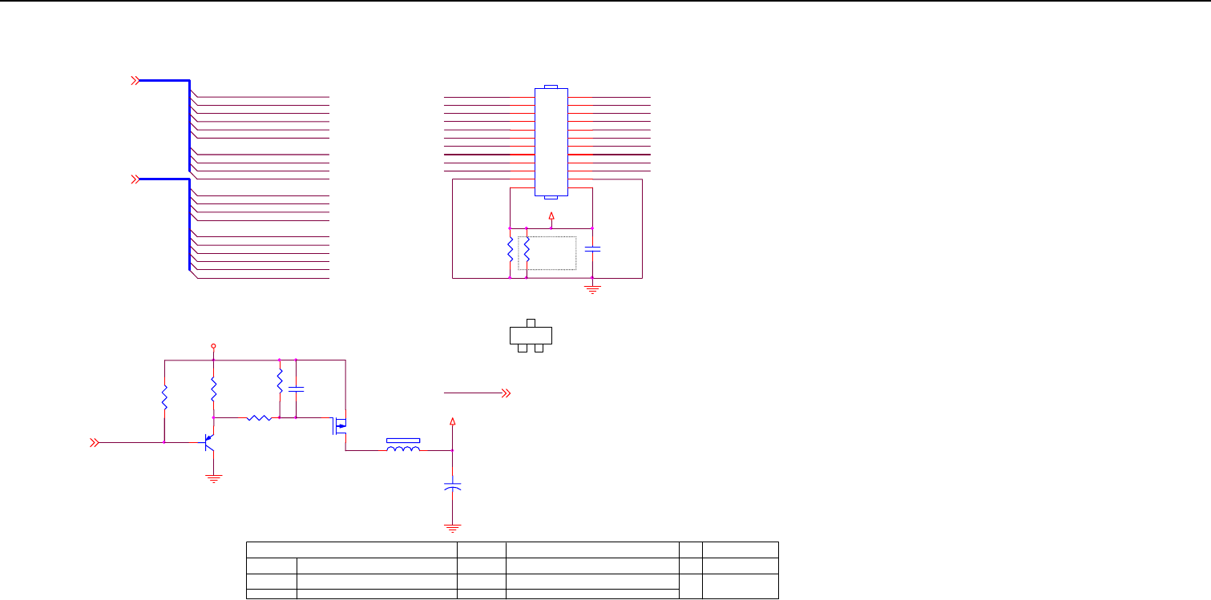Select the three-pin SOT package outline
Viewport: 1211px width, 600px height.
531,336
